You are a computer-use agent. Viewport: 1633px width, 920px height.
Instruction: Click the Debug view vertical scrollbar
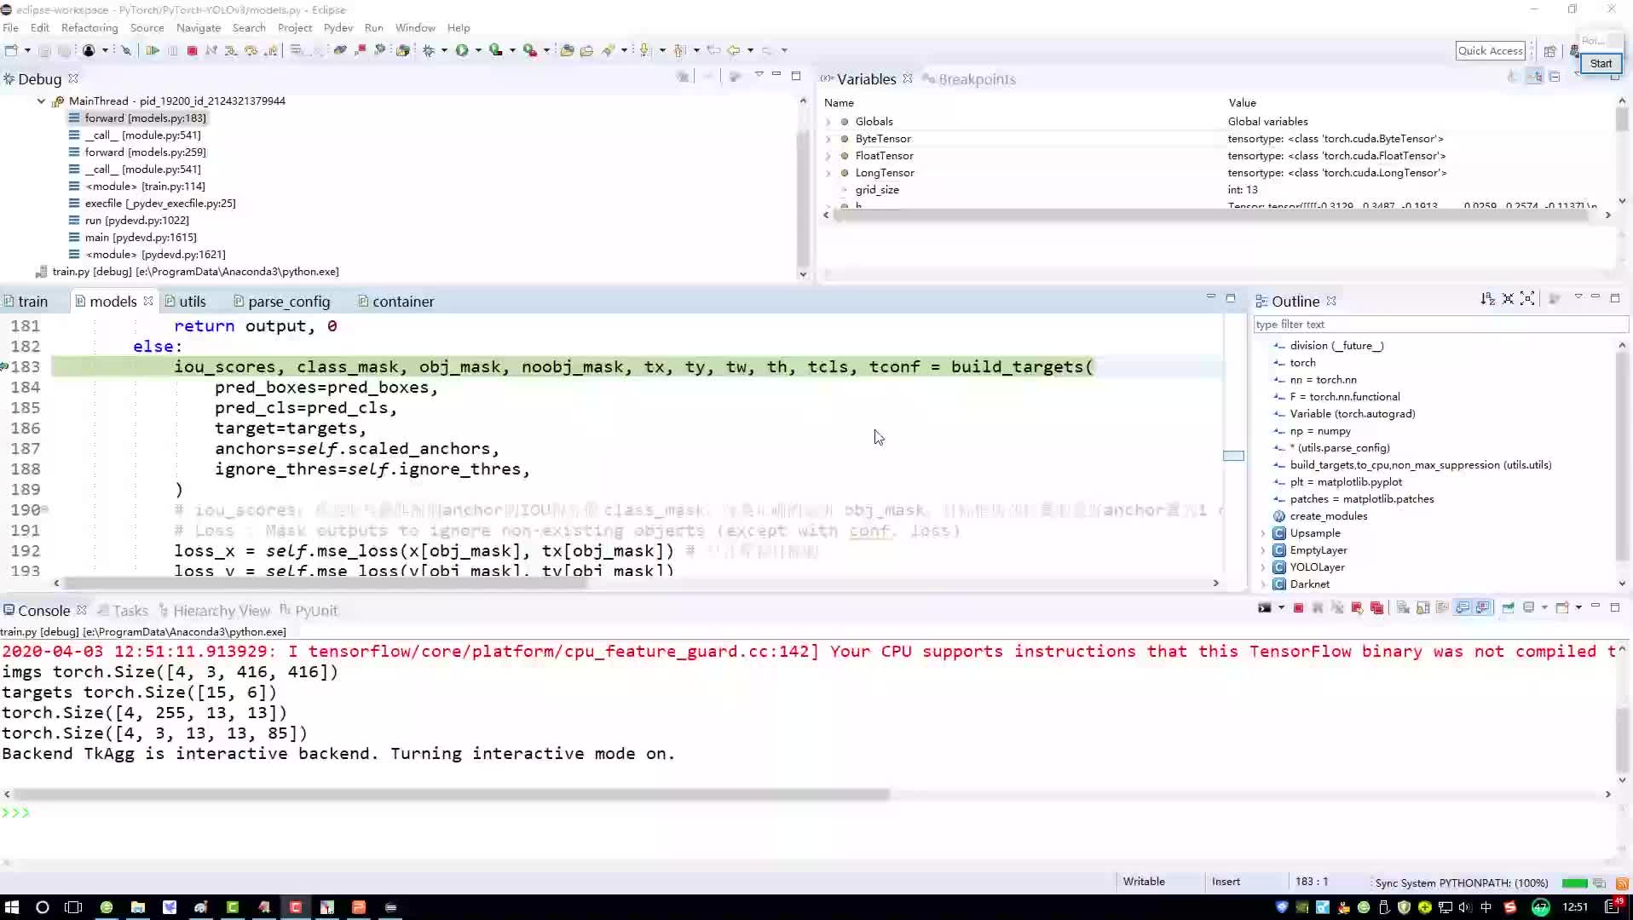coord(802,198)
